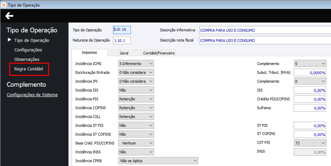The width and height of the screenshot is (331, 166).
Task: Switch to the Contábil/Financeiro tab
Action: pyautogui.click(x=159, y=53)
